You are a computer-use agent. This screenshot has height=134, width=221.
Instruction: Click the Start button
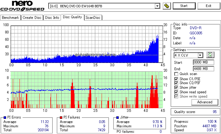click(x=184, y=6)
